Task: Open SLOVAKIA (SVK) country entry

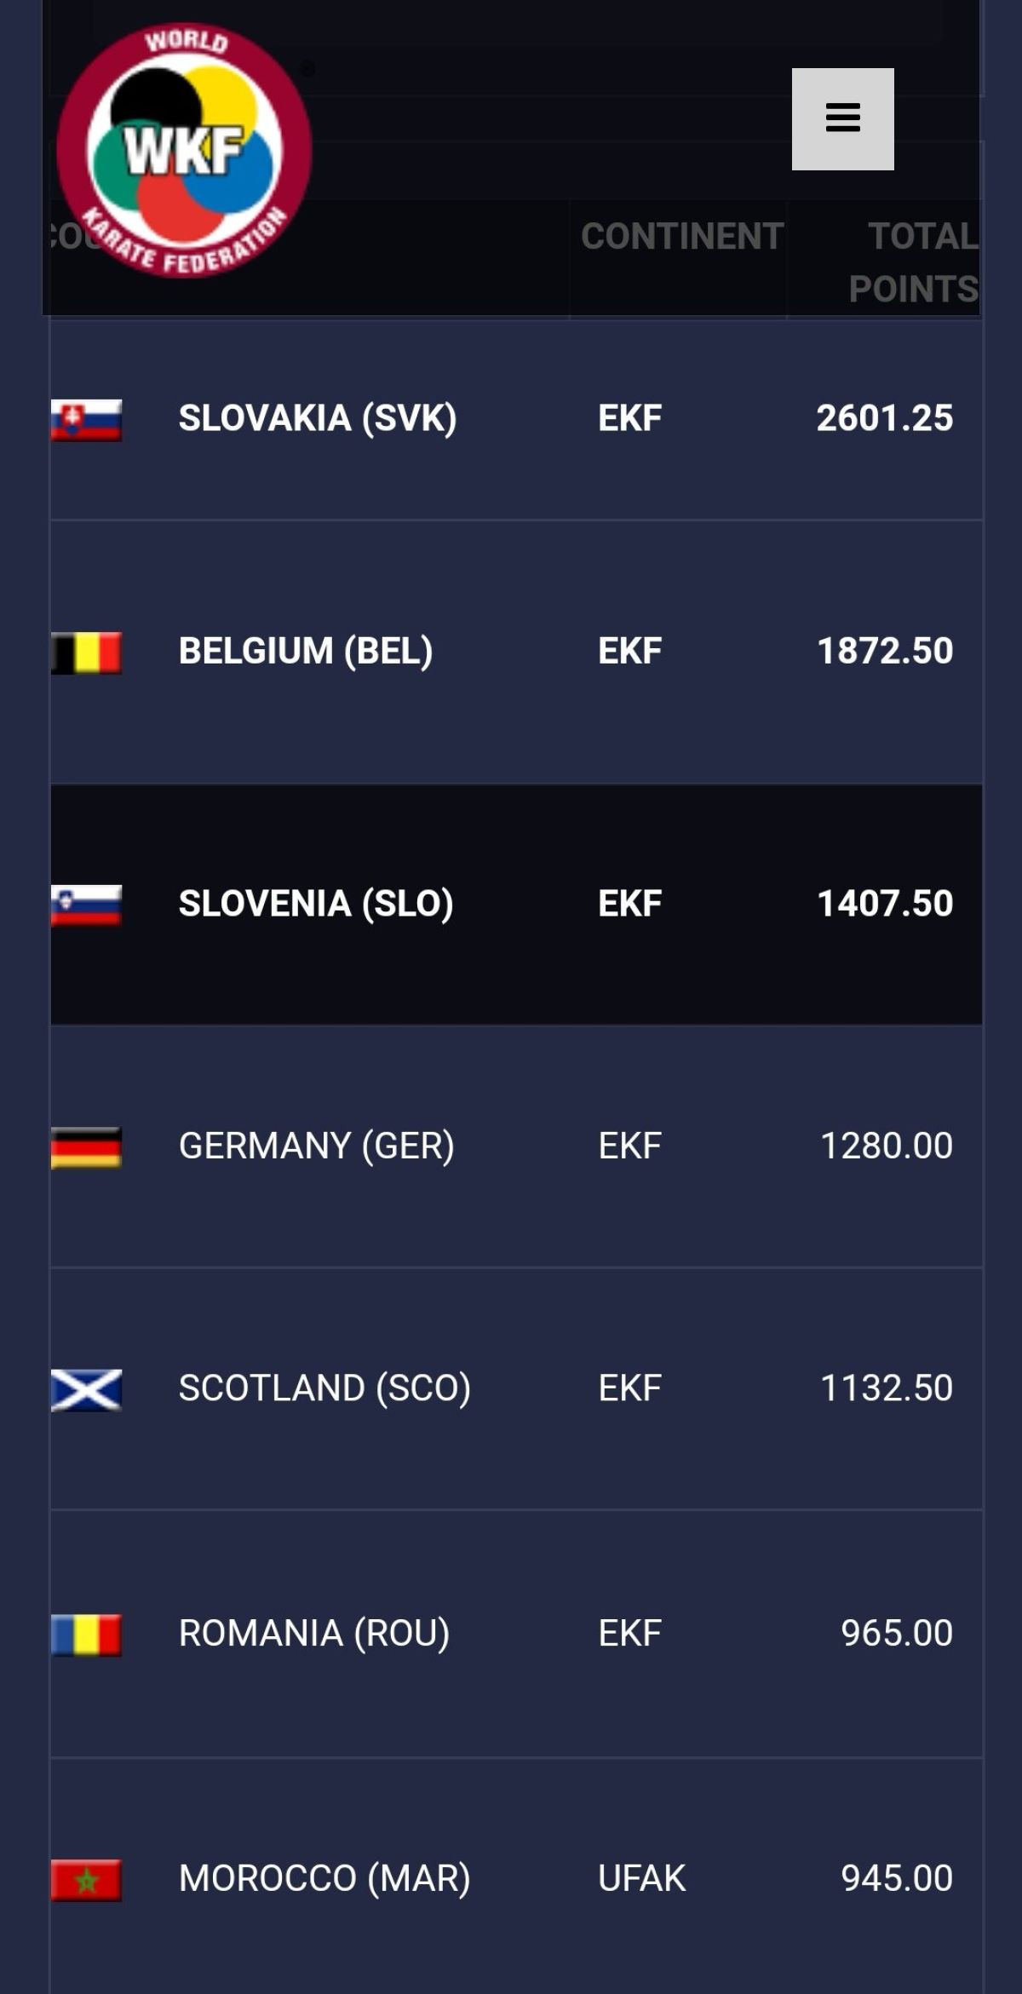Action: [318, 418]
